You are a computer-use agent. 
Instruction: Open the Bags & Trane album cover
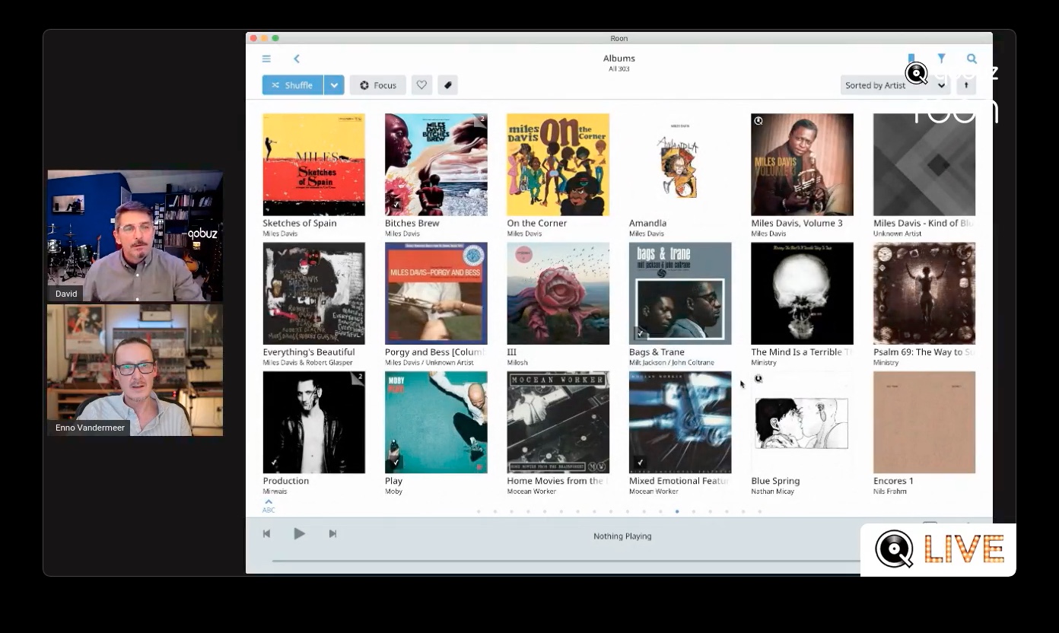(680, 294)
